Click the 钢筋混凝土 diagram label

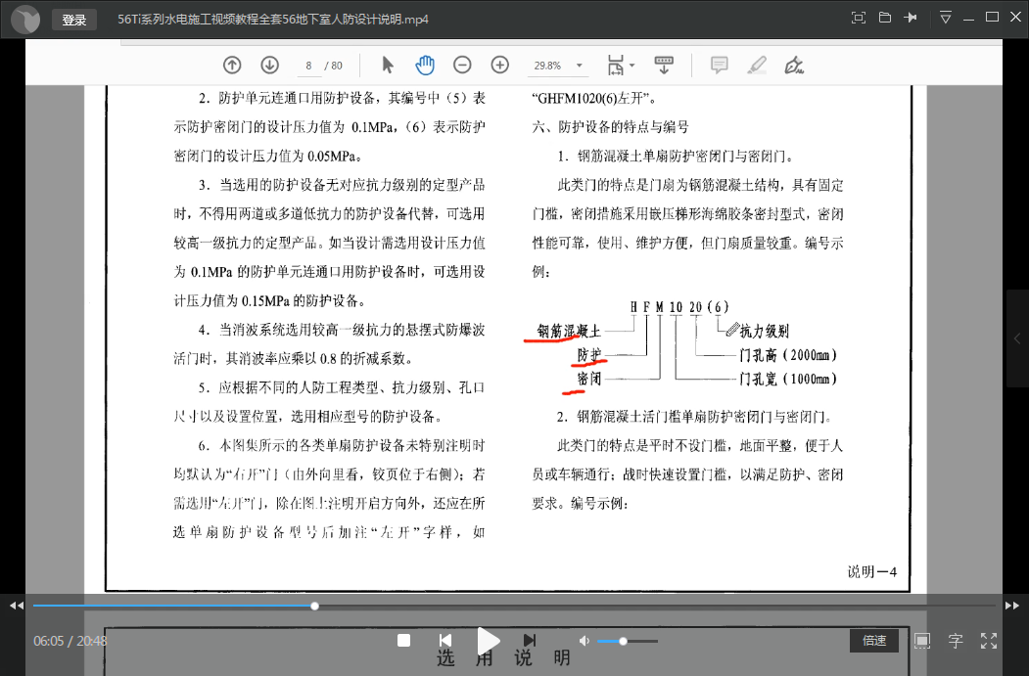click(568, 331)
